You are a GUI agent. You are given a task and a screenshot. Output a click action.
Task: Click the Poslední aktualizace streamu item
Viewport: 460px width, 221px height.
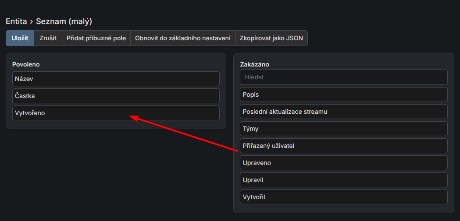point(343,112)
